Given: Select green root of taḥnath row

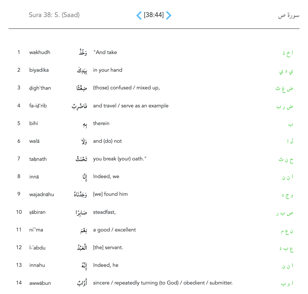Looking at the screenshot, I should tap(286, 160).
